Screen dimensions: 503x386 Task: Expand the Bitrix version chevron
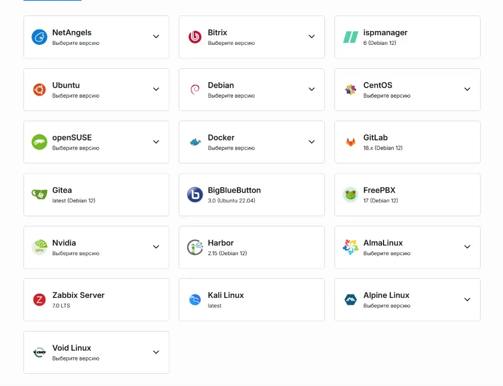pyautogui.click(x=312, y=37)
